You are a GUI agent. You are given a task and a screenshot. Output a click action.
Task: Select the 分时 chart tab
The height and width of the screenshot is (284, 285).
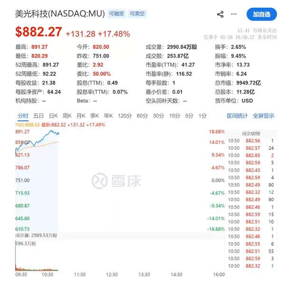(x=23, y=116)
